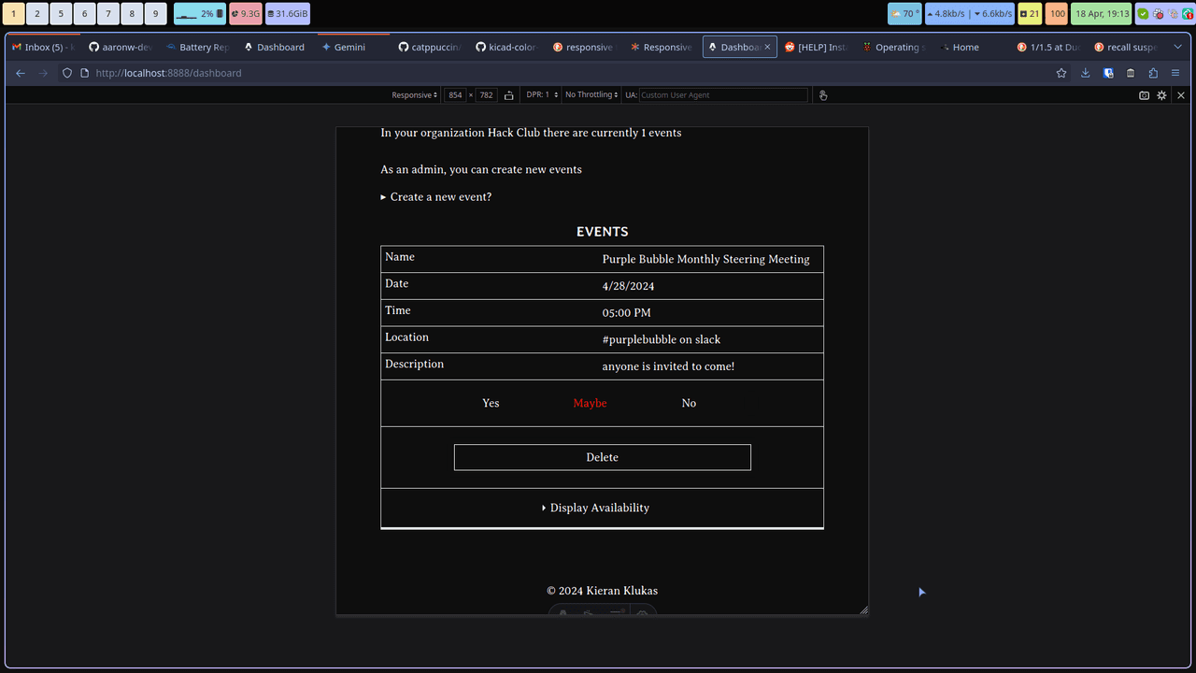This screenshot has width=1196, height=673.
Task: Open the DPR pixel ratio dropdown
Action: point(541,95)
